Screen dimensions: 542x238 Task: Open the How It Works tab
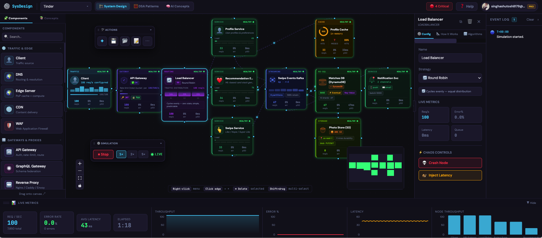pos(447,34)
